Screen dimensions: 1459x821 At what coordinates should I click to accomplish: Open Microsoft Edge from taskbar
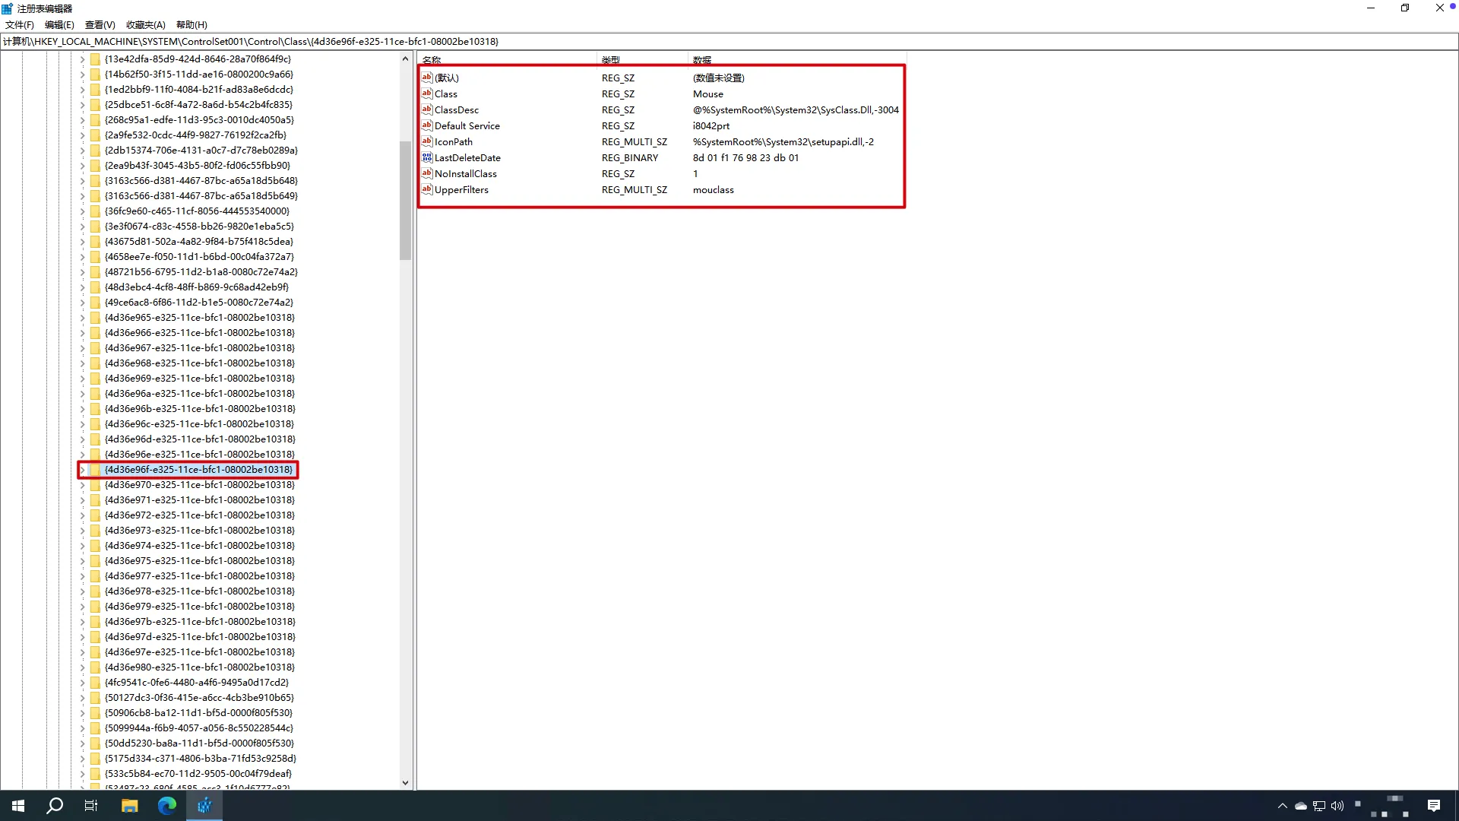166,806
